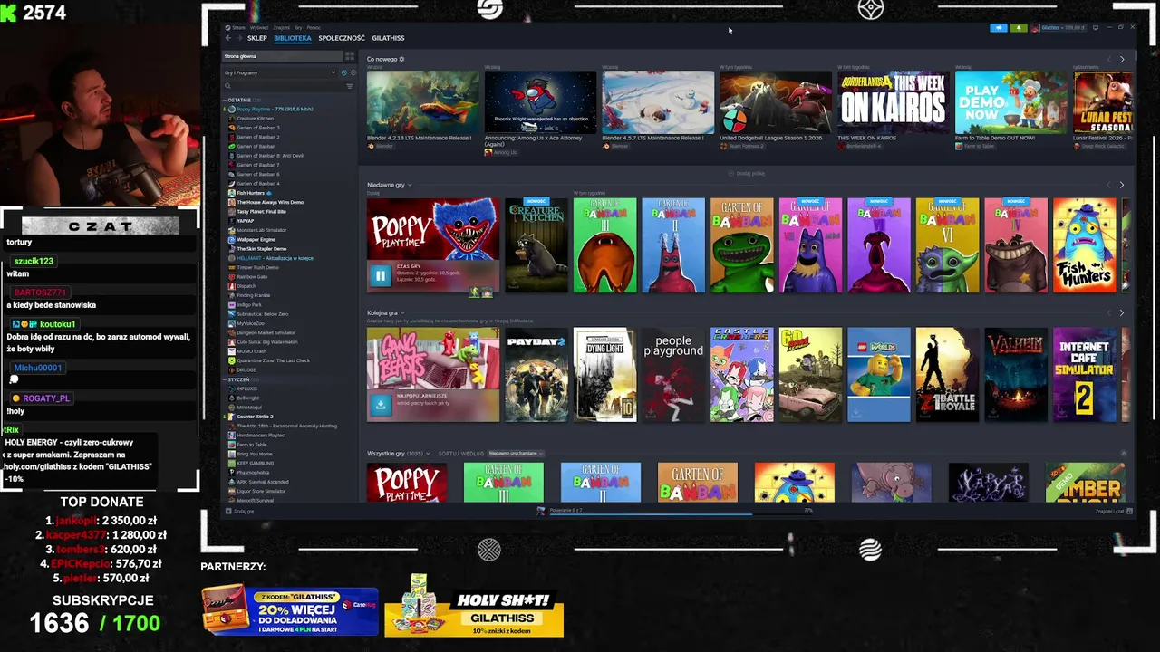Open advanced filter options icon in sidebar

(x=350, y=86)
